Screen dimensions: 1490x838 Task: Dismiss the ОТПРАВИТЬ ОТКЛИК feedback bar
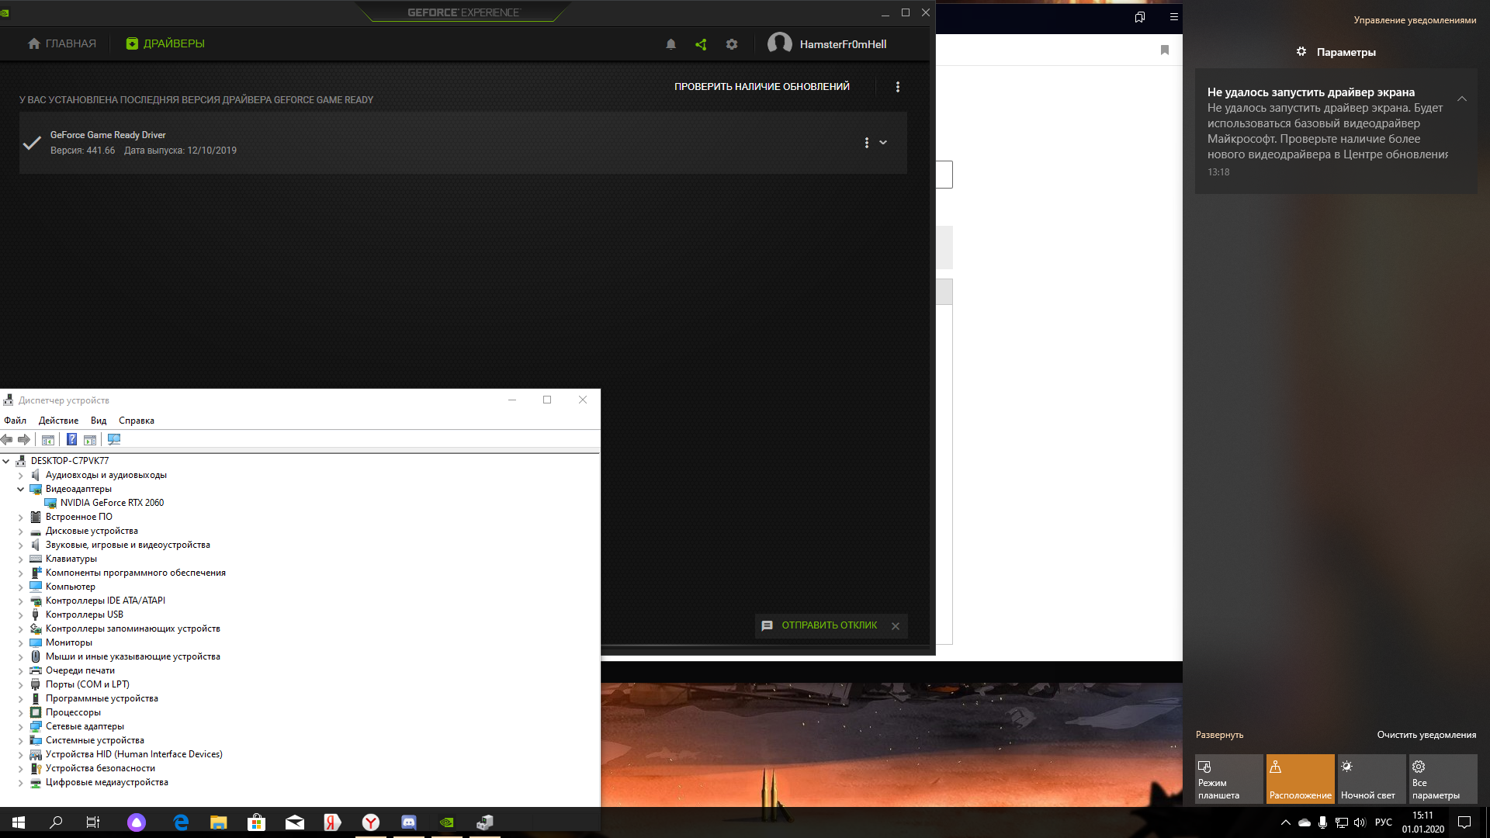tap(896, 626)
